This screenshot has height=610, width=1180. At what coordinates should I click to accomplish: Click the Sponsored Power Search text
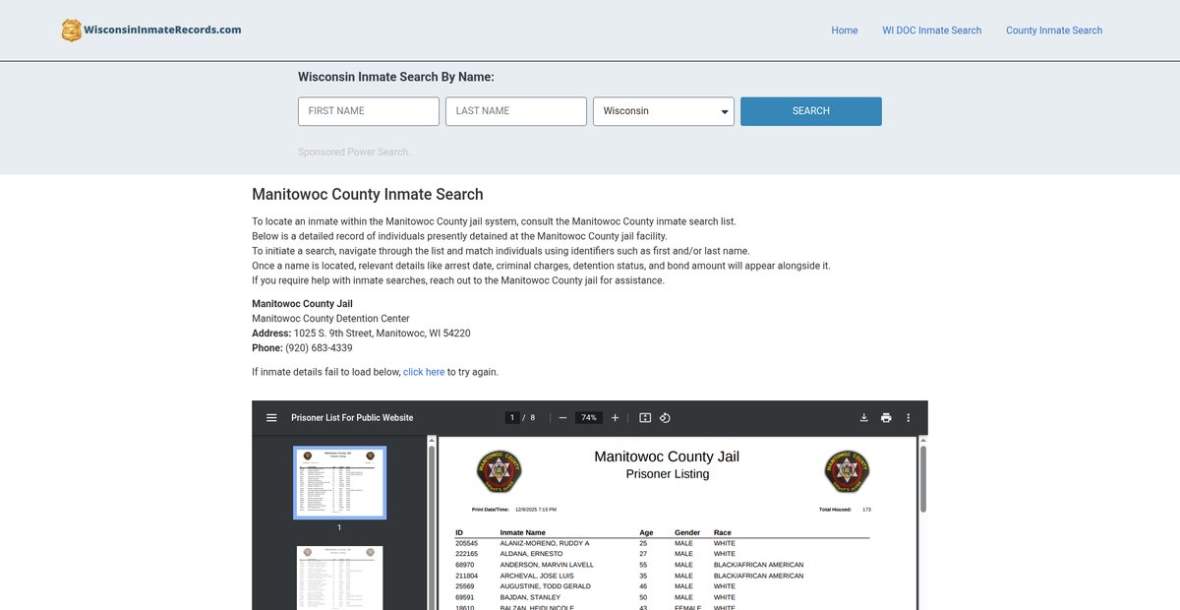354,152
